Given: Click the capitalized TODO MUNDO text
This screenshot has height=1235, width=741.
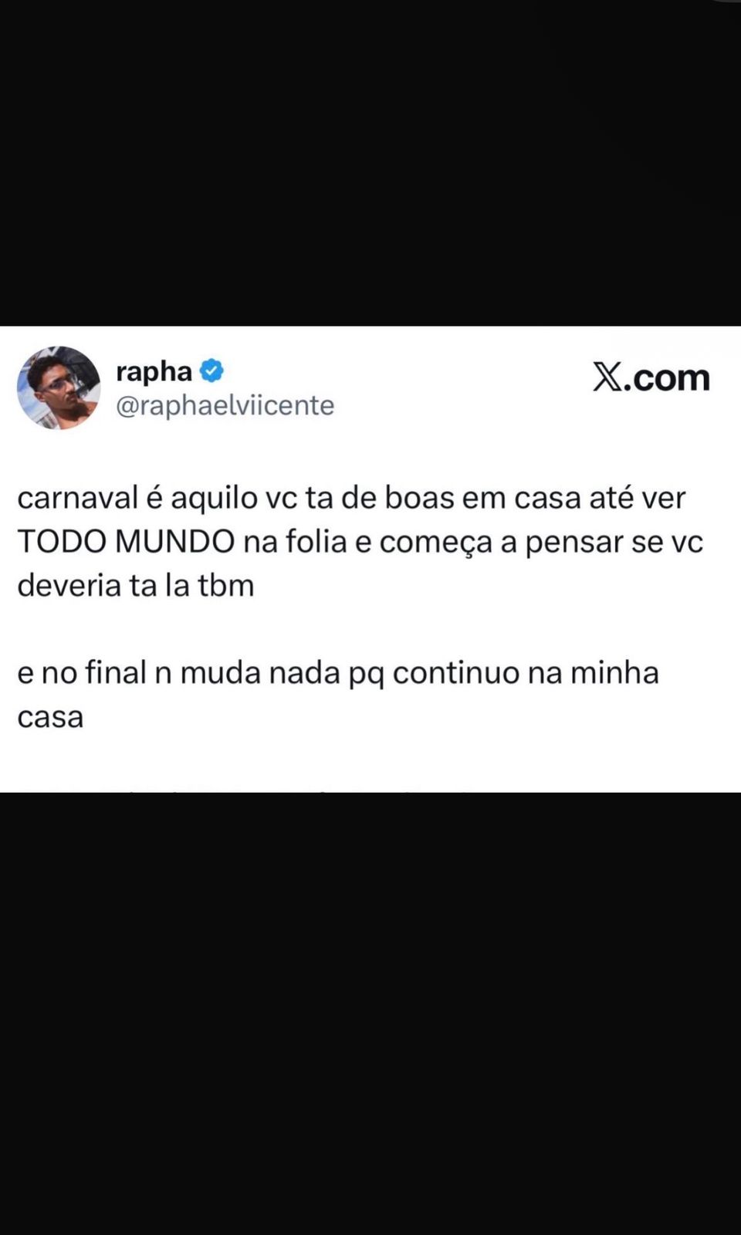Looking at the screenshot, I should point(126,542).
